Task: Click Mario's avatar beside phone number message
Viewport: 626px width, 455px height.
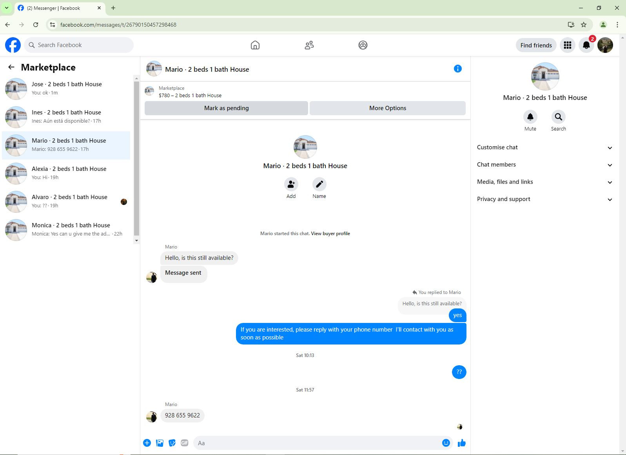Action: pos(152,416)
